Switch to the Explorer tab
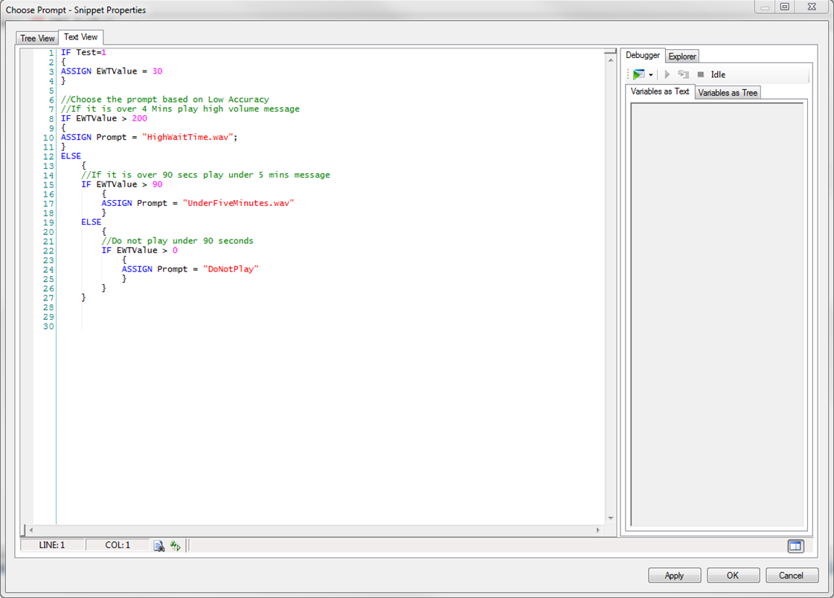 click(682, 57)
